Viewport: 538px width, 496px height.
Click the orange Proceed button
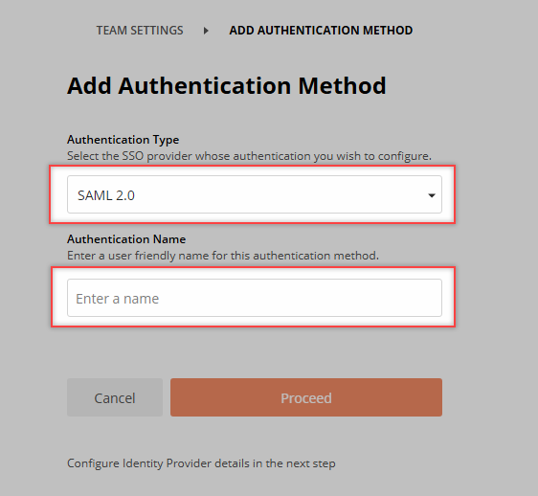[306, 397]
